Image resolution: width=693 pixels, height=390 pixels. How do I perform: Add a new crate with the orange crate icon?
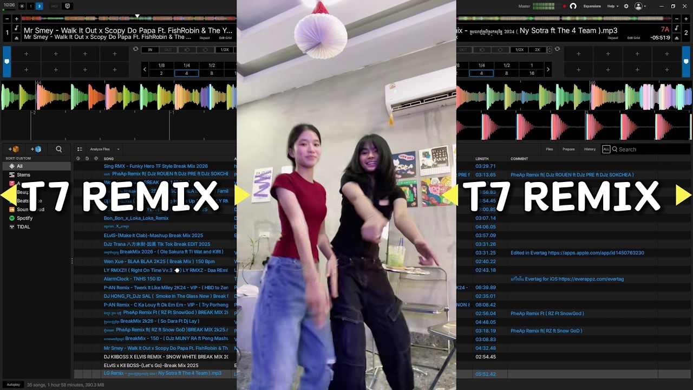pyautogui.click(x=14, y=149)
